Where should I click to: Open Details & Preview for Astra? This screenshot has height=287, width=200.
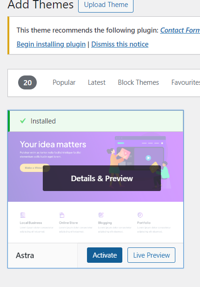(x=102, y=178)
